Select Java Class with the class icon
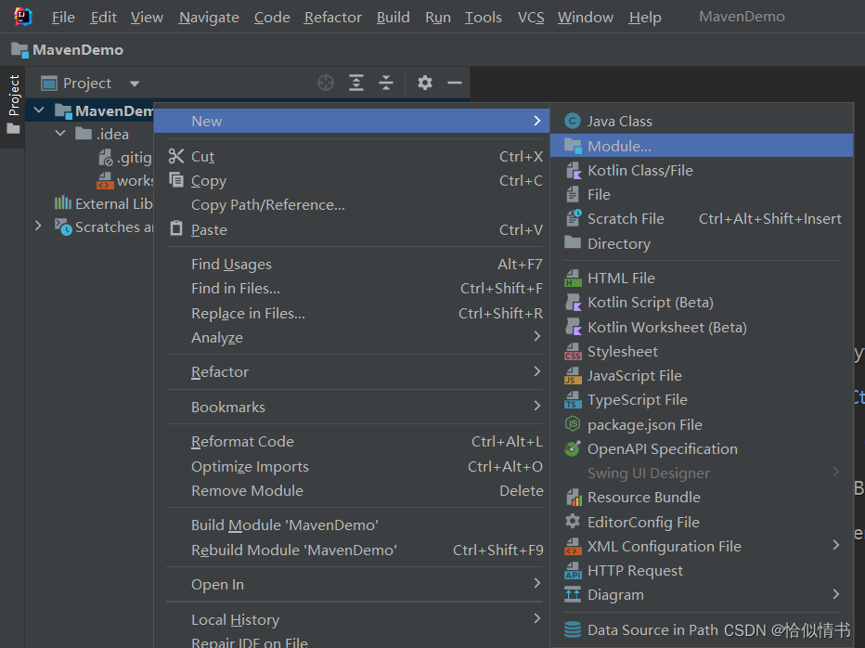Viewport: 865px width, 648px height. pyautogui.click(x=620, y=120)
